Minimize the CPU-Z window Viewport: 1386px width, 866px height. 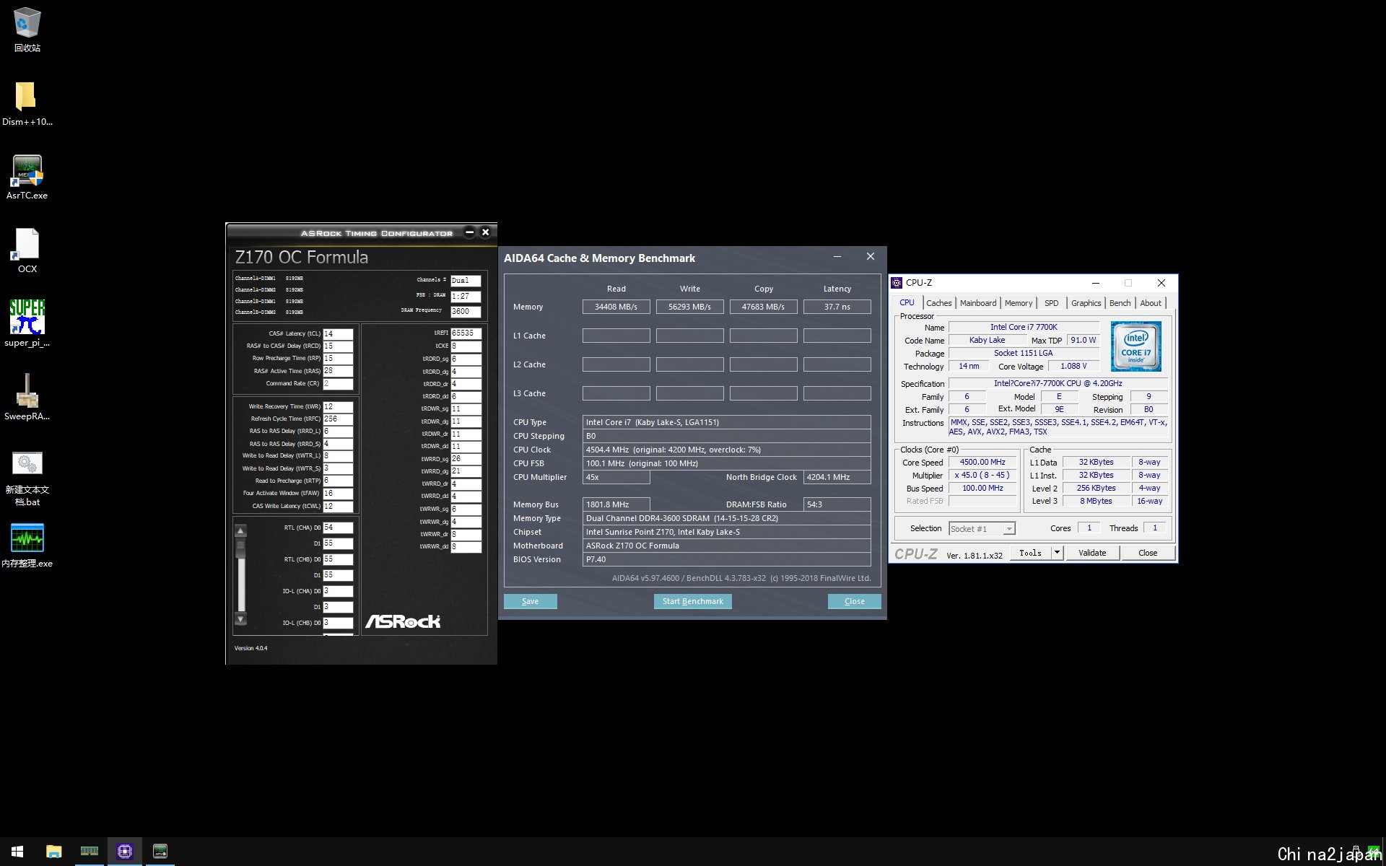pos(1095,283)
